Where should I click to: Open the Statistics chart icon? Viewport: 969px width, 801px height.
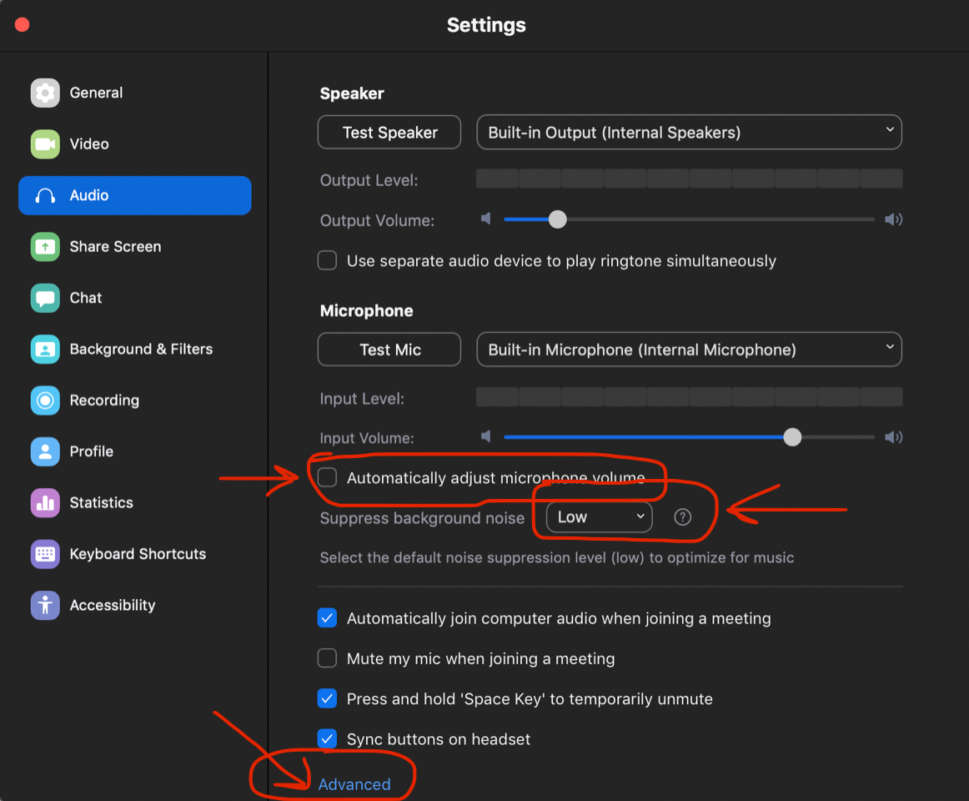(45, 503)
